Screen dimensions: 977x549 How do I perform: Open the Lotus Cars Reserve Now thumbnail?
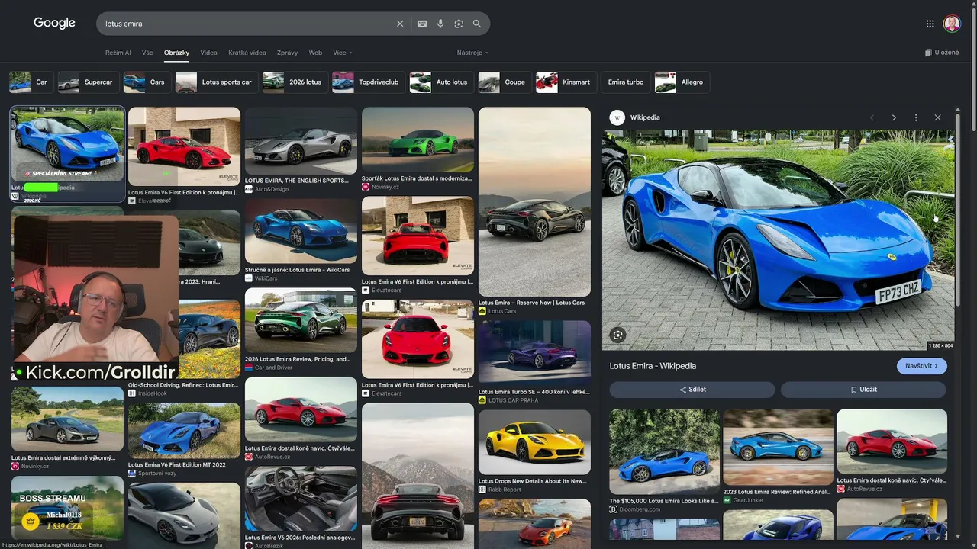click(x=534, y=201)
